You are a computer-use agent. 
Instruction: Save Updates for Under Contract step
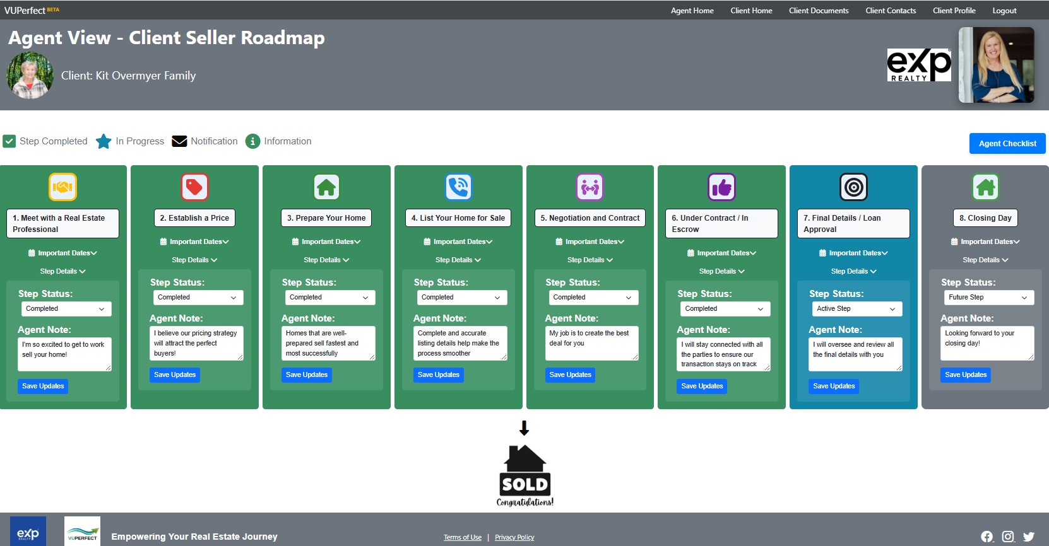tap(702, 386)
